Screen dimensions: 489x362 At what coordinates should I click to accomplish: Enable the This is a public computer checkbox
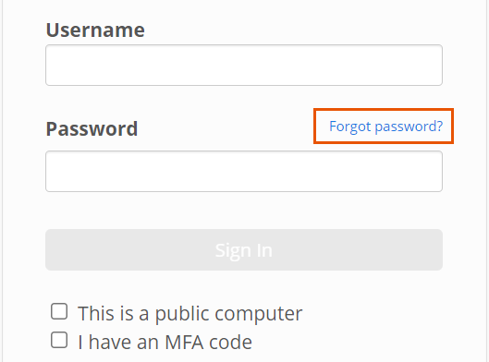[59, 311]
